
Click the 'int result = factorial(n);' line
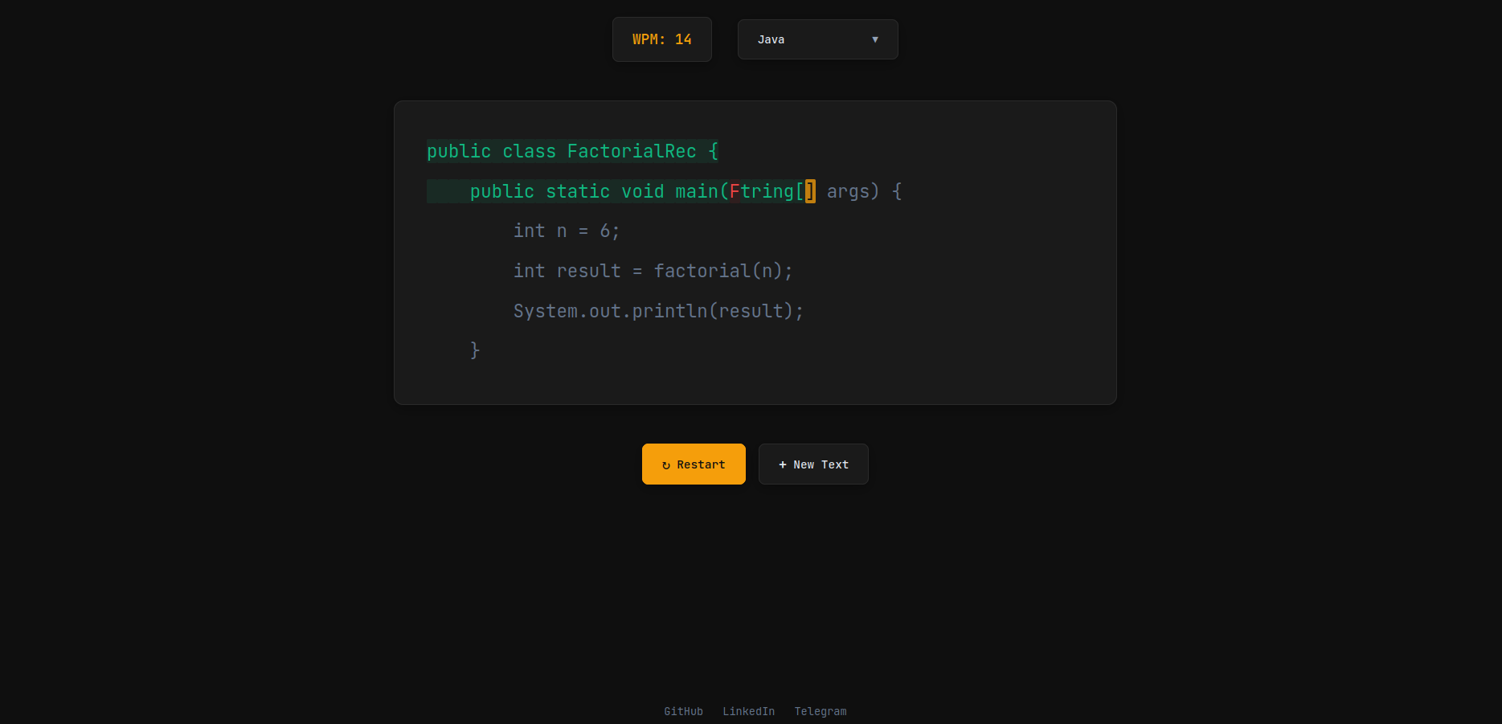click(x=653, y=272)
